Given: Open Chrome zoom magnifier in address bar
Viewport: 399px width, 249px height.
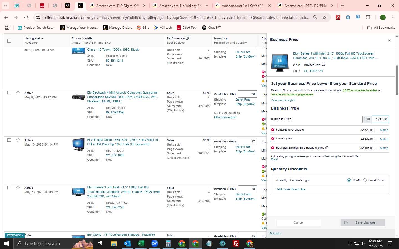Looking at the screenshot, I should 315,17.
